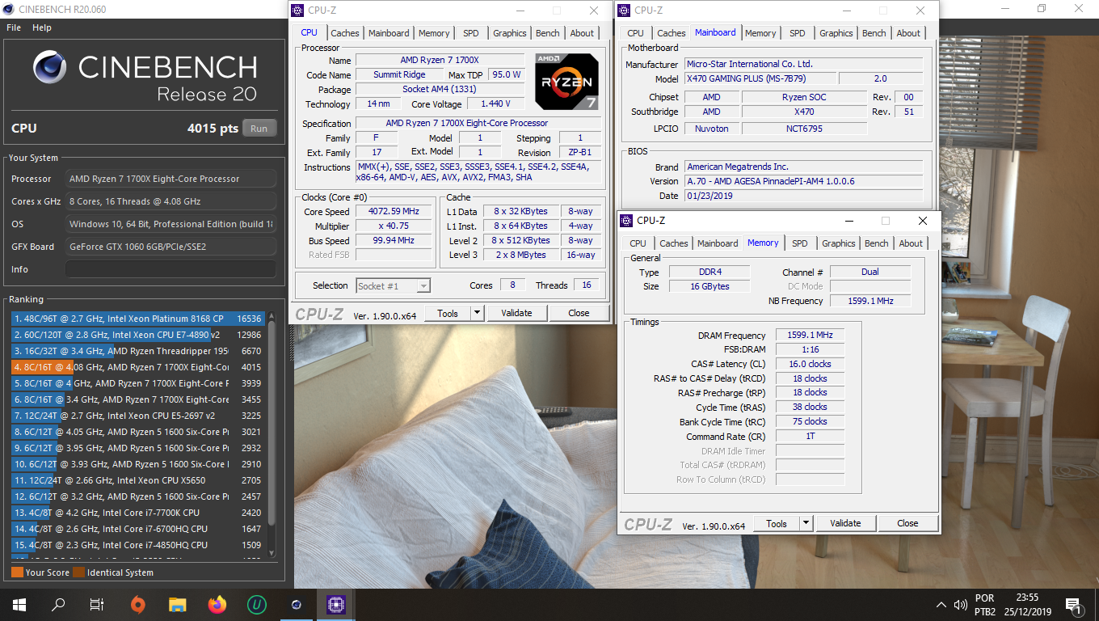Open Graphics tab in CPU window

pyautogui.click(x=510, y=33)
